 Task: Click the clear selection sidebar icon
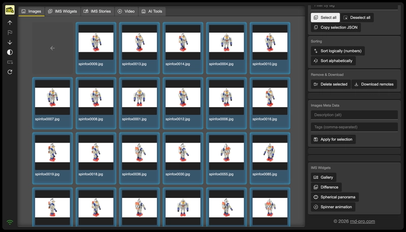[10, 62]
